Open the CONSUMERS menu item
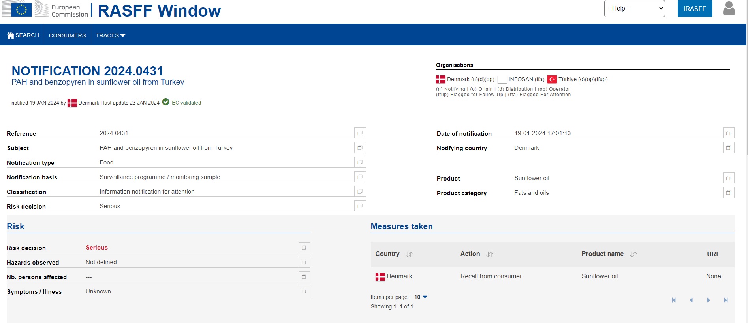The height and width of the screenshot is (323, 748). tap(68, 35)
